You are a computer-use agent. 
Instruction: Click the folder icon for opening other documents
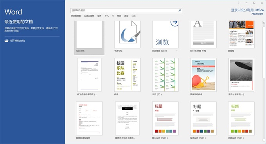pos(6,41)
